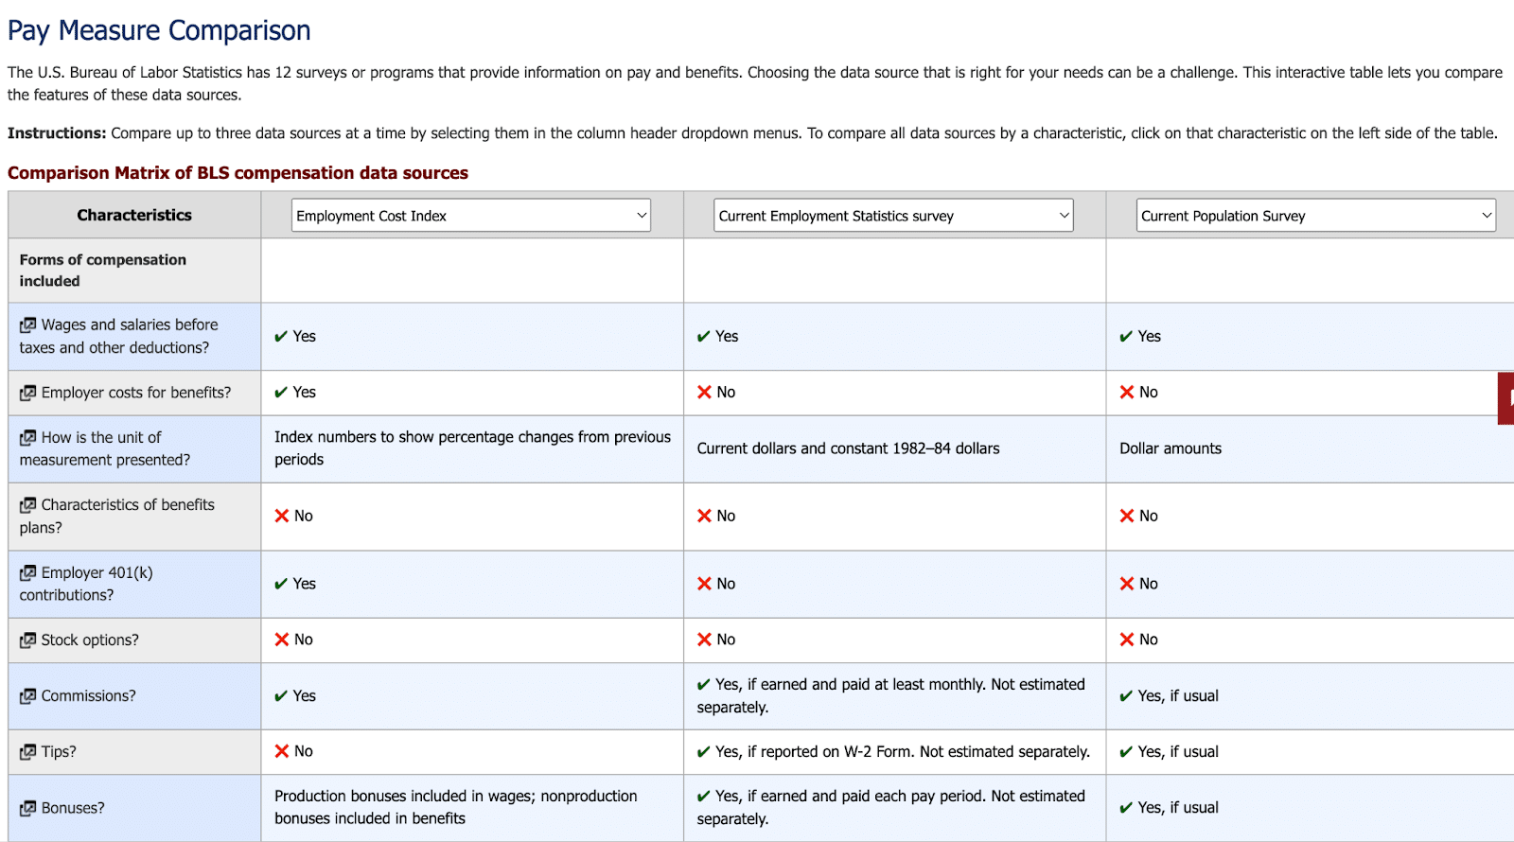Click the Bonuses characteristic link
The width and height of the screenshot is (1514, 842).
pos(73,808)
